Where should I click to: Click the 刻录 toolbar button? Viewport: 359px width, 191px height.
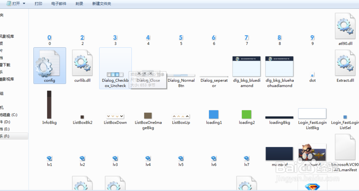79,4
